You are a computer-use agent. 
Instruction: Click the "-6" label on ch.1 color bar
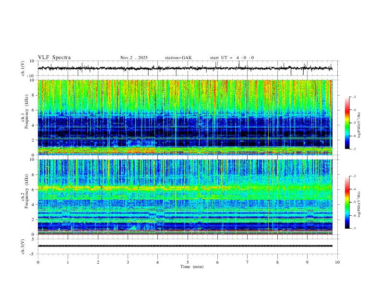354,136
